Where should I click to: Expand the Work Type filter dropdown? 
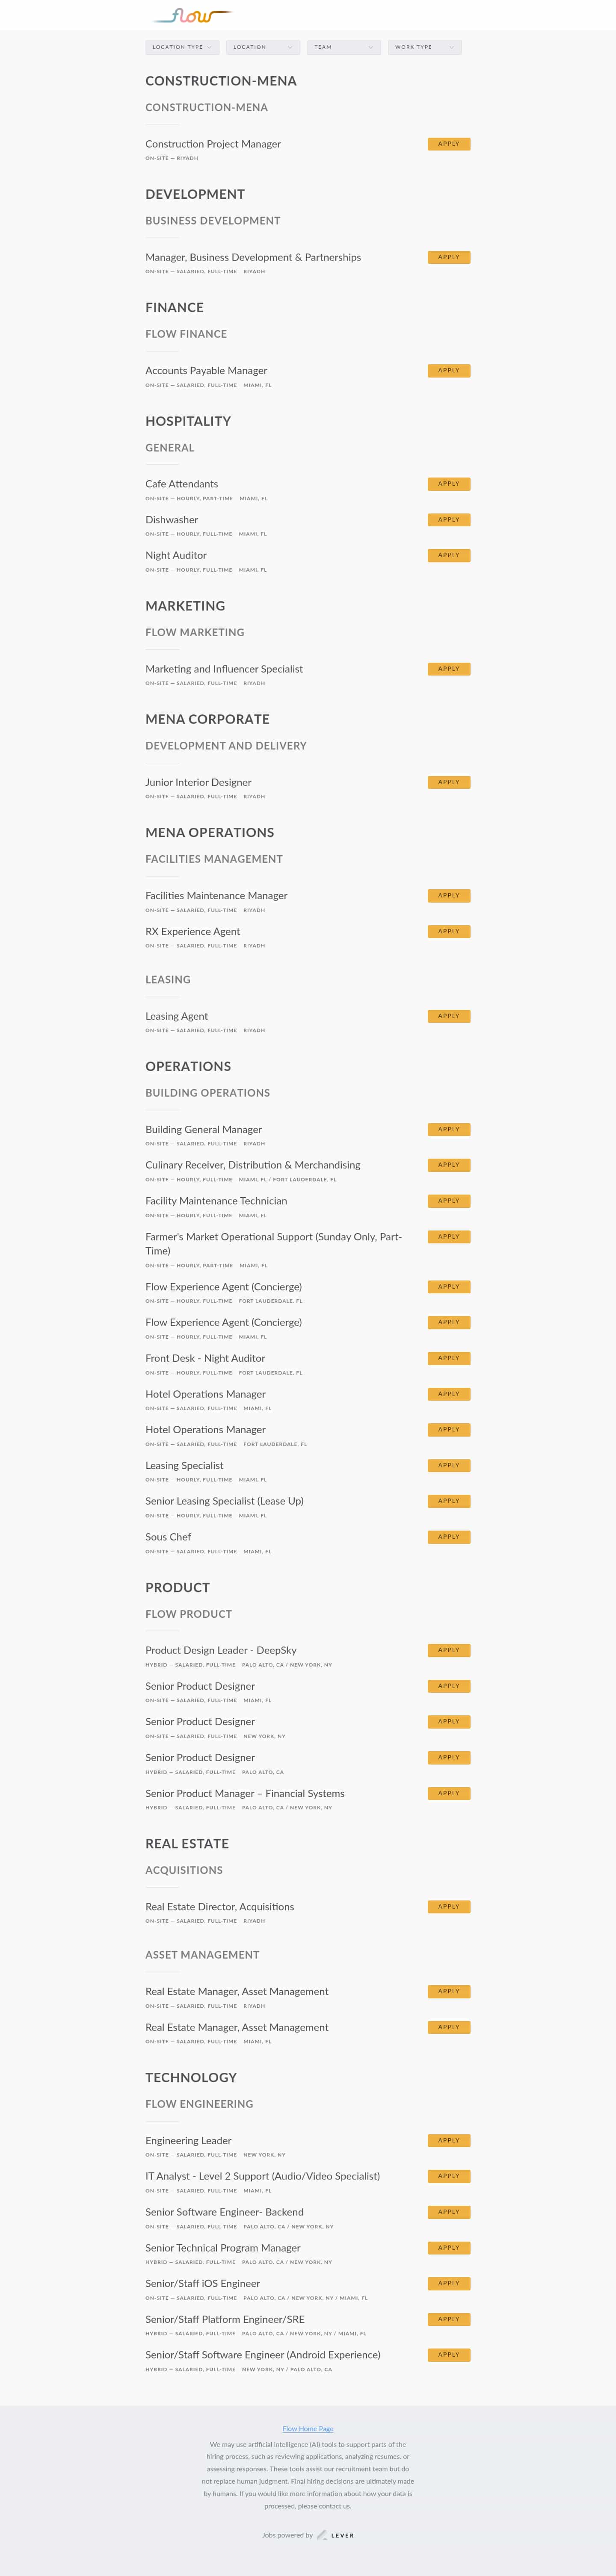tap(424, 47)
